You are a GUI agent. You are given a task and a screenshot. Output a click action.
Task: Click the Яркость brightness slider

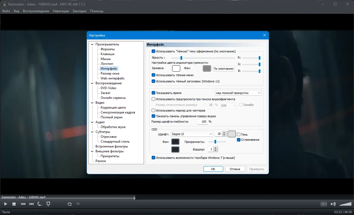(203, 58)
